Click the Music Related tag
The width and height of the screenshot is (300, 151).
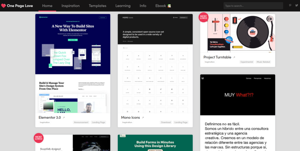263,62
